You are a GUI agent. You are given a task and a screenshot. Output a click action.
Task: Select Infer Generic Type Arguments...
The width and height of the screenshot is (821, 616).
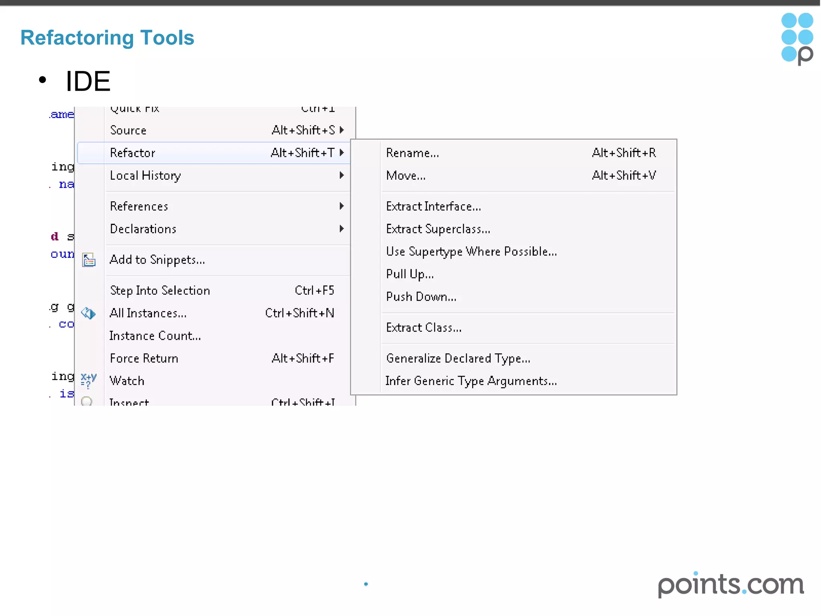471,381
